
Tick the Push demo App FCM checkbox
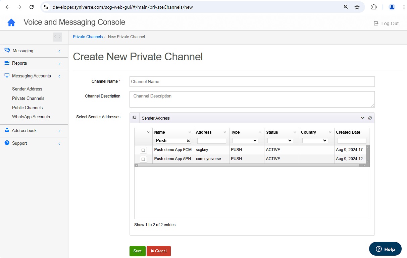[143, 150]
